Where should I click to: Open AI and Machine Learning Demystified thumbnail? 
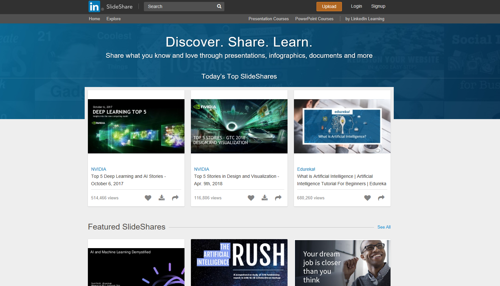136,267
